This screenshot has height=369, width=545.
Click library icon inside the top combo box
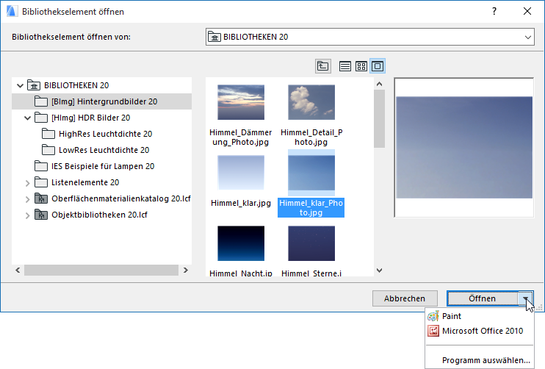point(214,37)
